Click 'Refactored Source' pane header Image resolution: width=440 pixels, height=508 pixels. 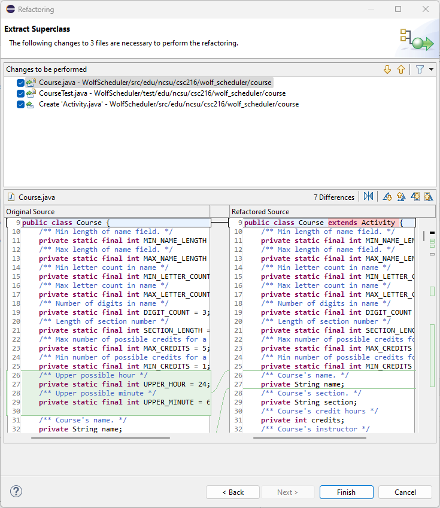tap(260, 212)
